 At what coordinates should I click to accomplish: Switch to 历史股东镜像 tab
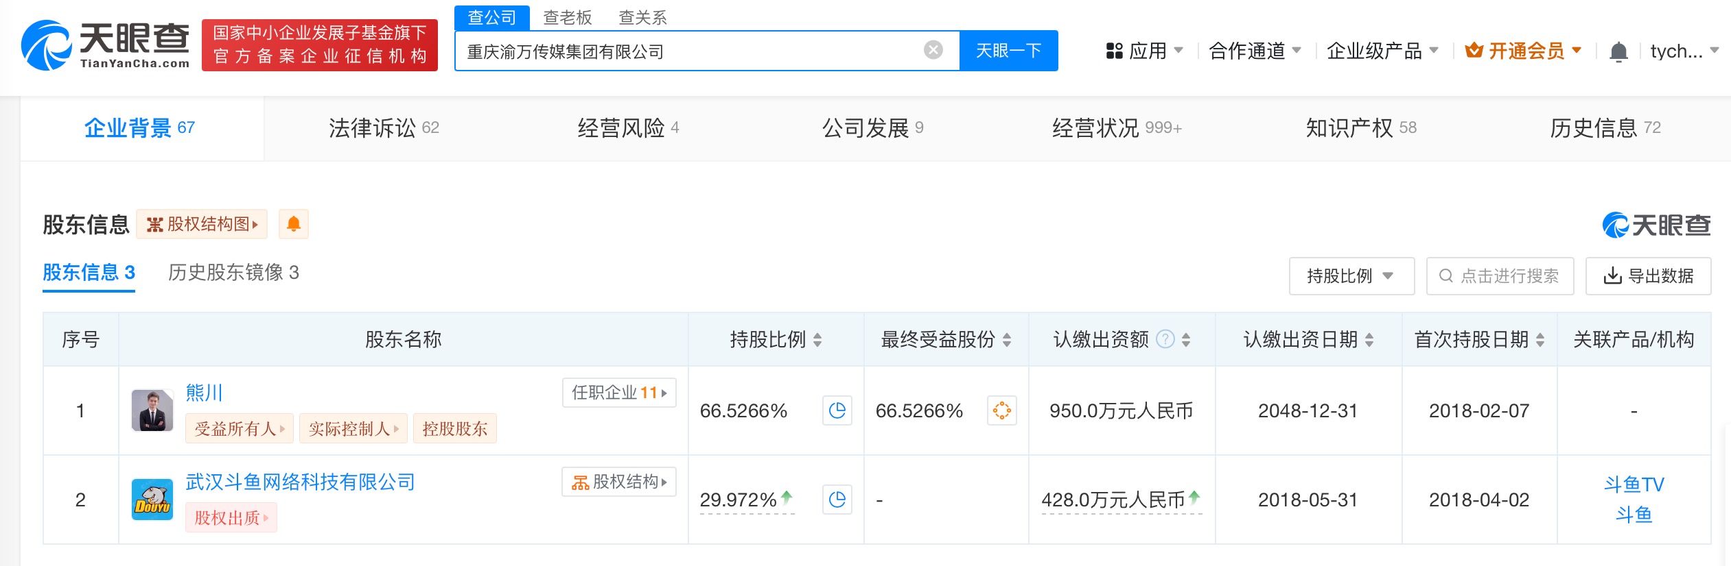233,273
